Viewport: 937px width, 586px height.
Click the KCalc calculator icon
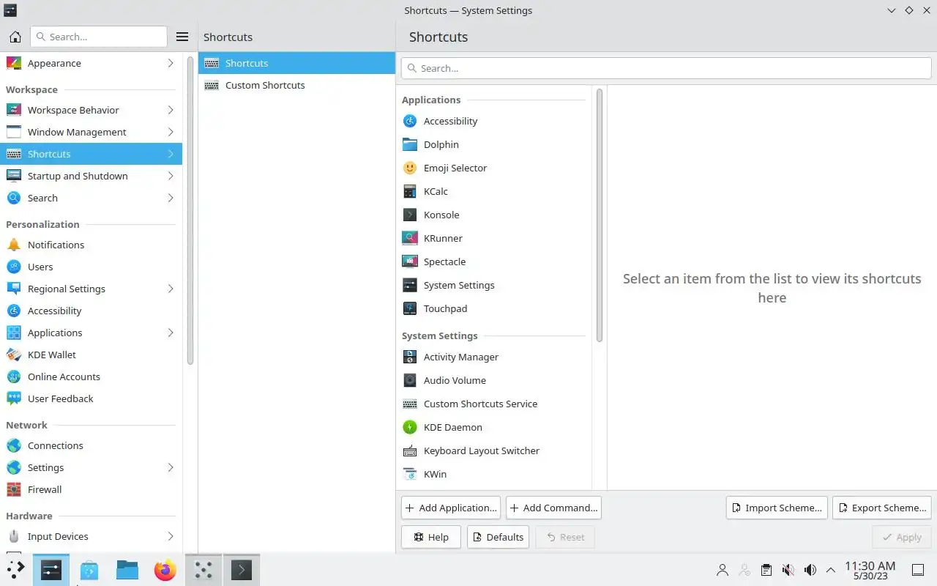pyautogui.click(x=410, y=191)
